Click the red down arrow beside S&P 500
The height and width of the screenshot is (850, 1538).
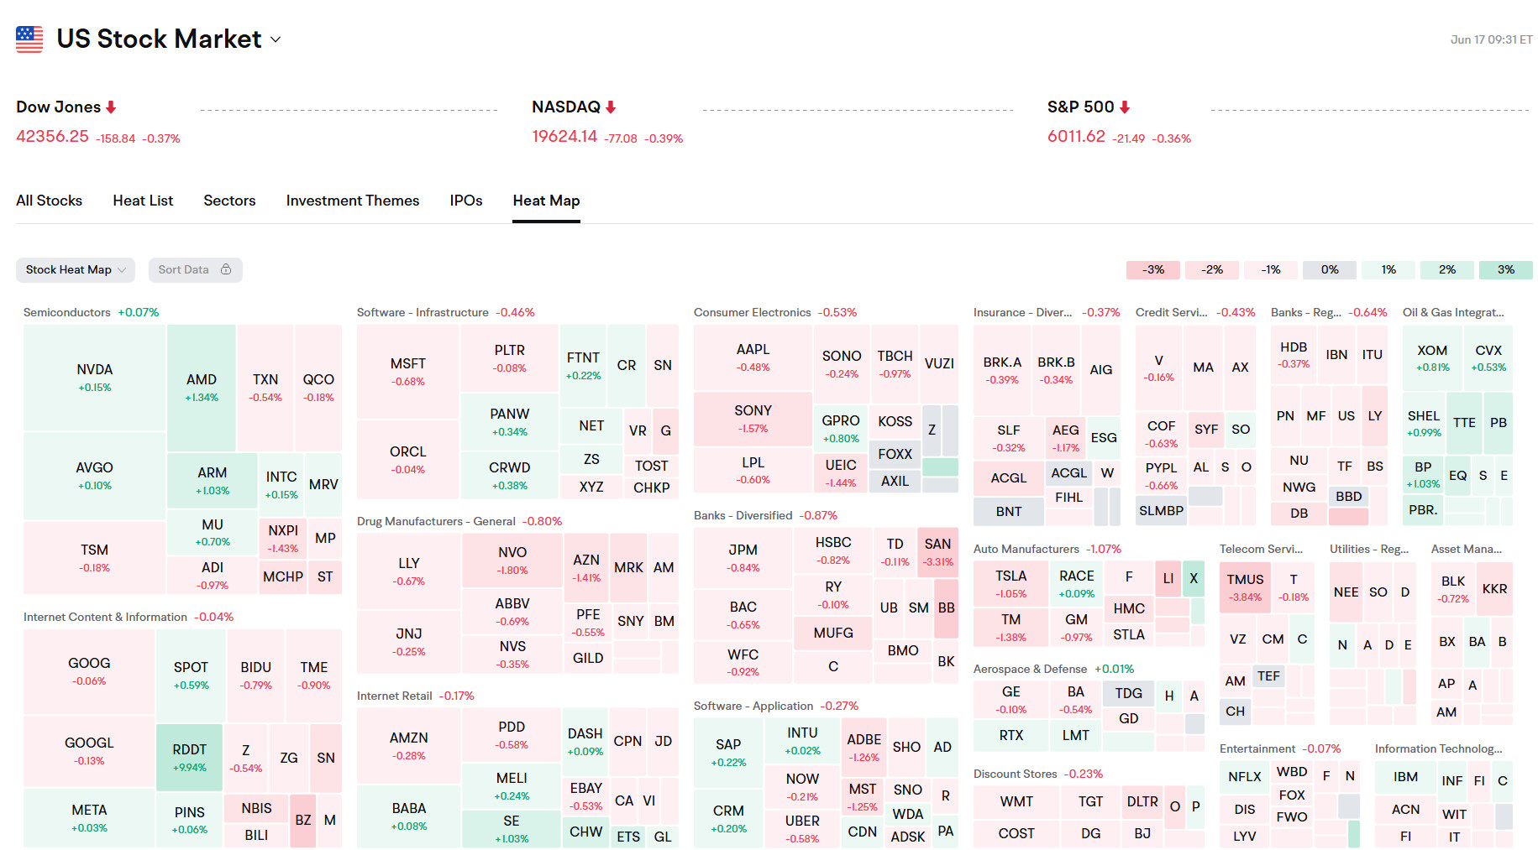[x=1125, y=107]
